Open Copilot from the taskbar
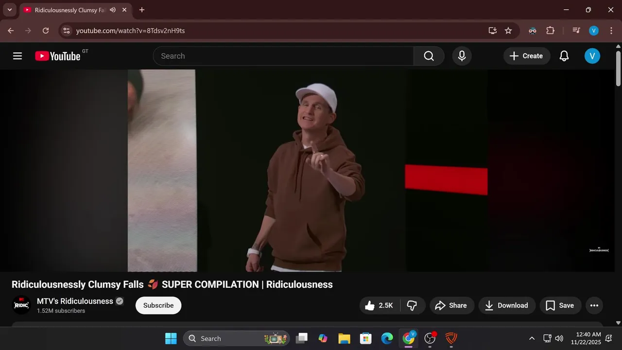This screenshot has height=350, width=622. pyautogui.click(x=323, y=338)
